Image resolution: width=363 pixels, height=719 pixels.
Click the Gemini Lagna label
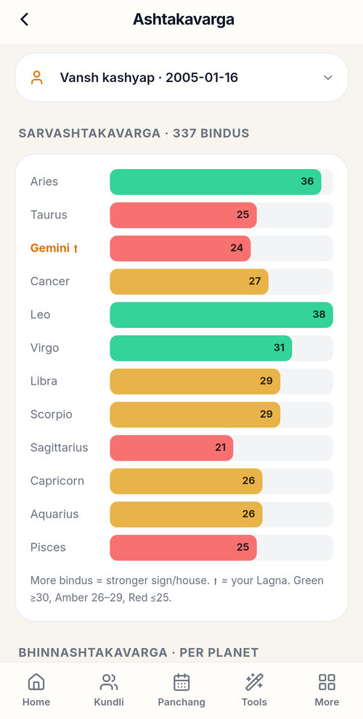point(54,248)
